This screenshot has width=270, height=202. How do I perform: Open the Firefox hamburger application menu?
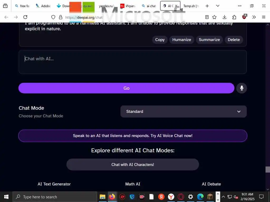[264, 17]
